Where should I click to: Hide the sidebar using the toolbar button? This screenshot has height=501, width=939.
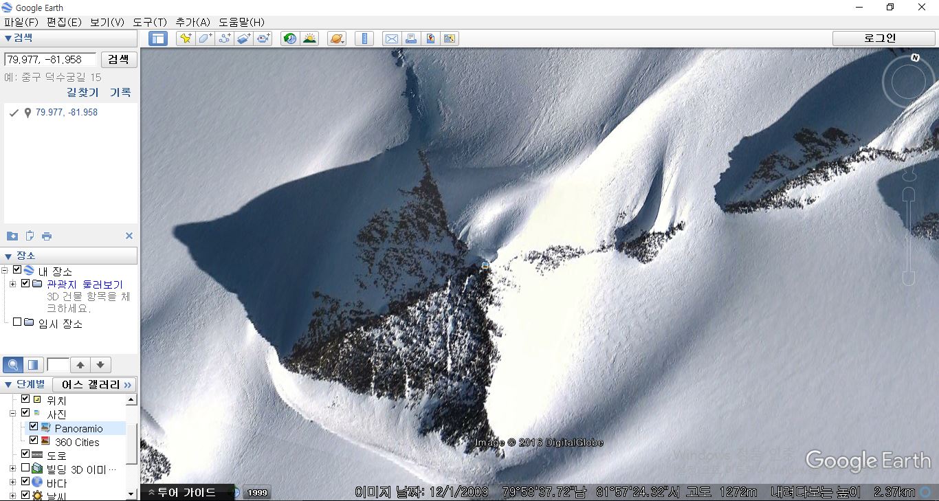point(158,38)
